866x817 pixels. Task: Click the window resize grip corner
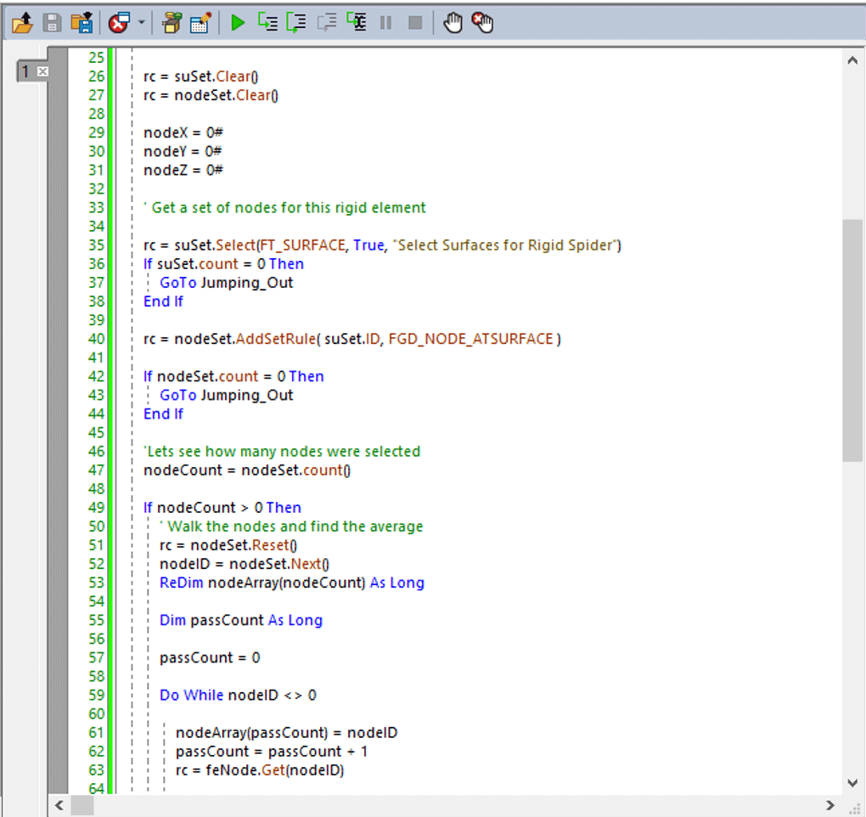point(854,808)
